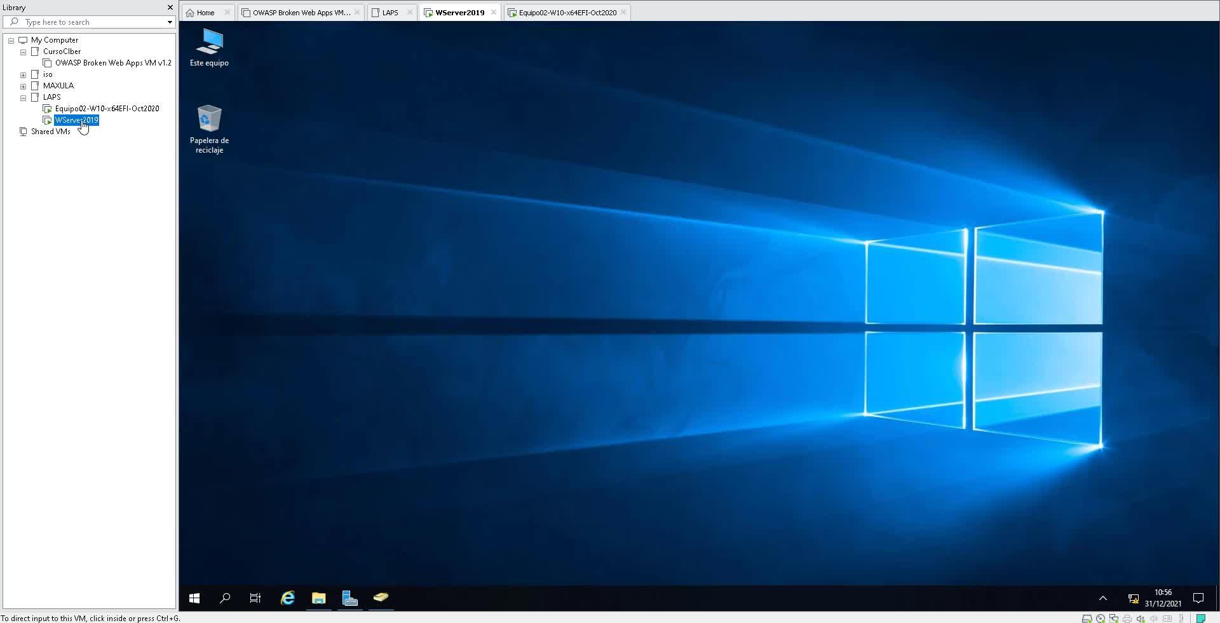The width and height of the screenshot is (1220, 623).
Task: Click the 'To direct input to this VM' status text
Action: [x=90, y=618]
